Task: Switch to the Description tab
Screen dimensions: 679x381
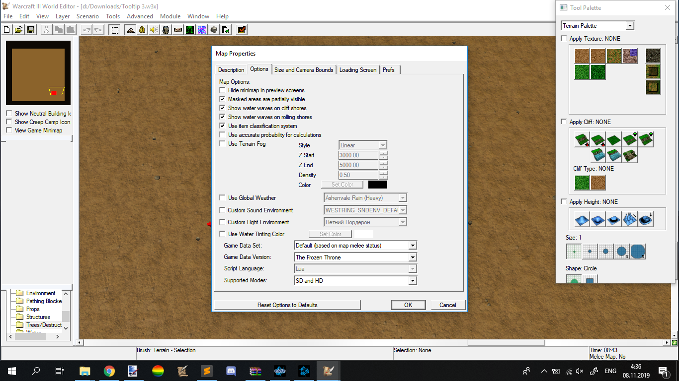Action: tap(231, 70)
